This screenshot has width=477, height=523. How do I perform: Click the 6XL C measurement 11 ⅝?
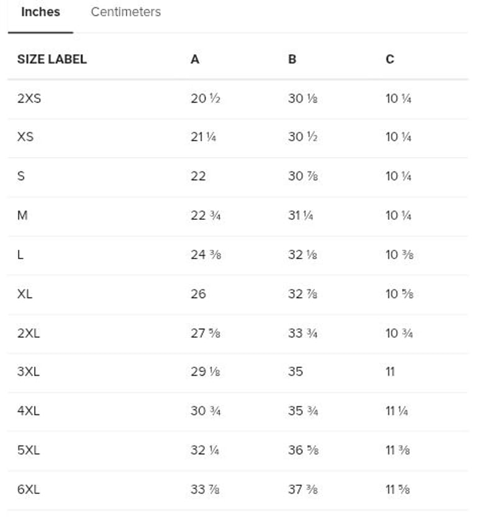397,489
